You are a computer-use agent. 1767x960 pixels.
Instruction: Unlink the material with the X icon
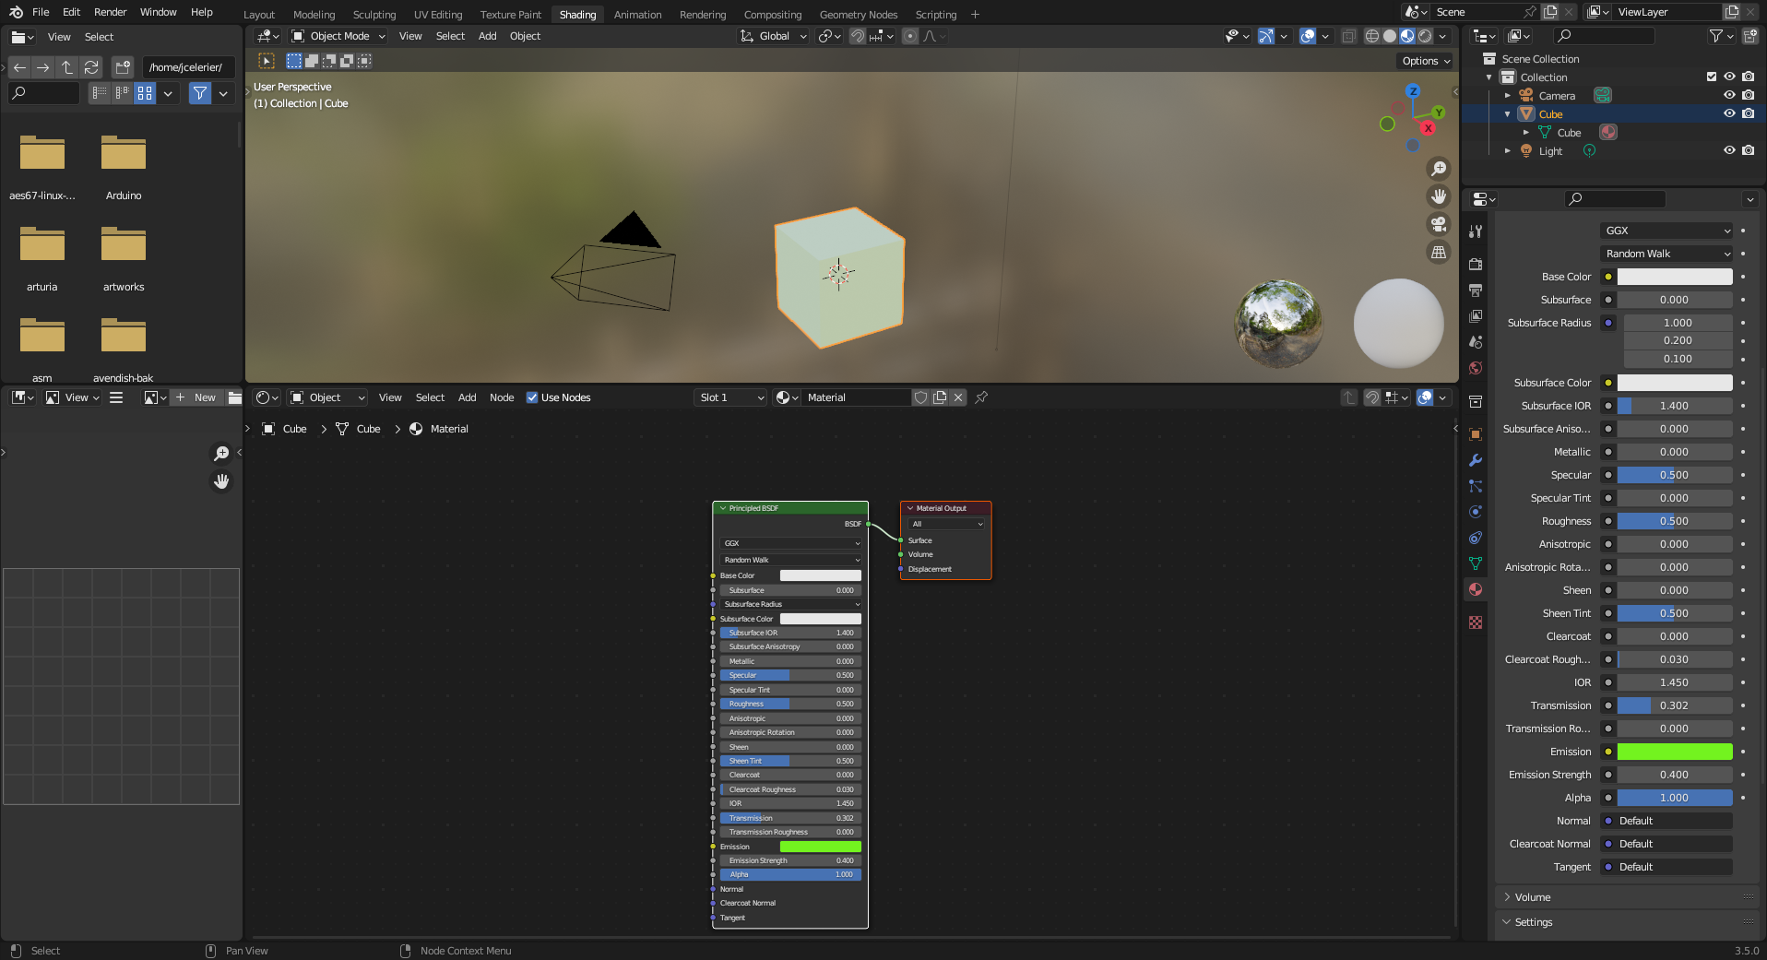pos(958,397)
